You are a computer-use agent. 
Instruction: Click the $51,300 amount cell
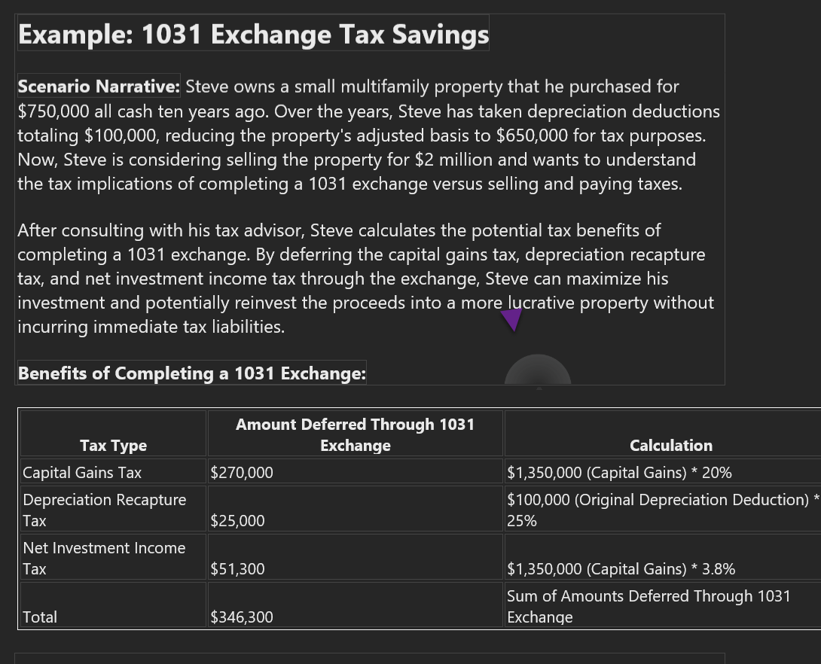(x=237, y=569)
